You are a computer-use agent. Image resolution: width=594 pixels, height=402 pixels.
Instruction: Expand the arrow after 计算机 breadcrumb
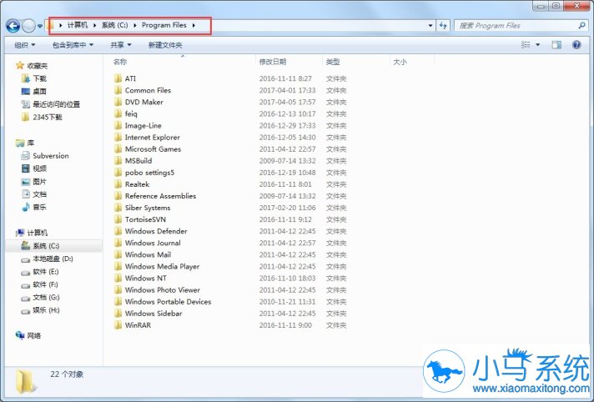(x=94, y=25)
